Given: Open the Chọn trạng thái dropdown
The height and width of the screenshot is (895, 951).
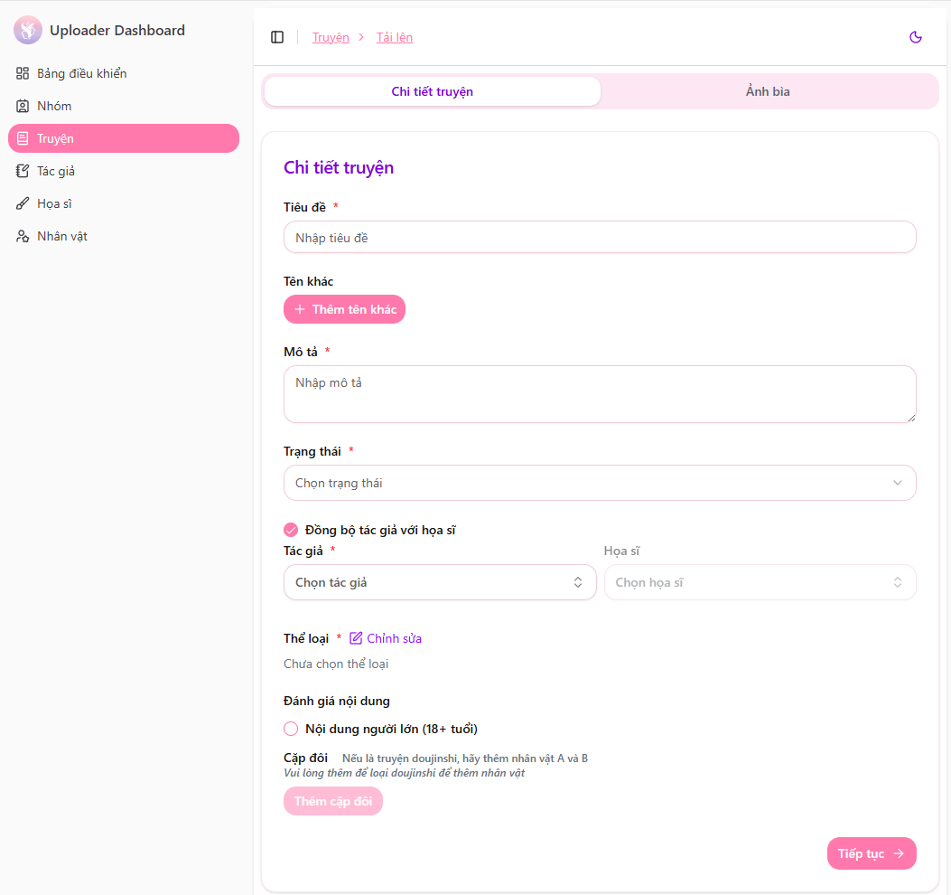Looking at the screenshot, I should (x=600, y=483).
